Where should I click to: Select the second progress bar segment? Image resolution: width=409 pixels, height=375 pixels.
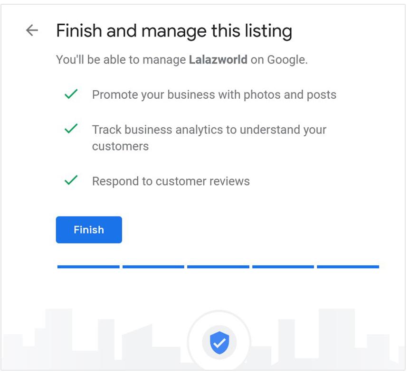pyautogui.click(x=153, y=267)
